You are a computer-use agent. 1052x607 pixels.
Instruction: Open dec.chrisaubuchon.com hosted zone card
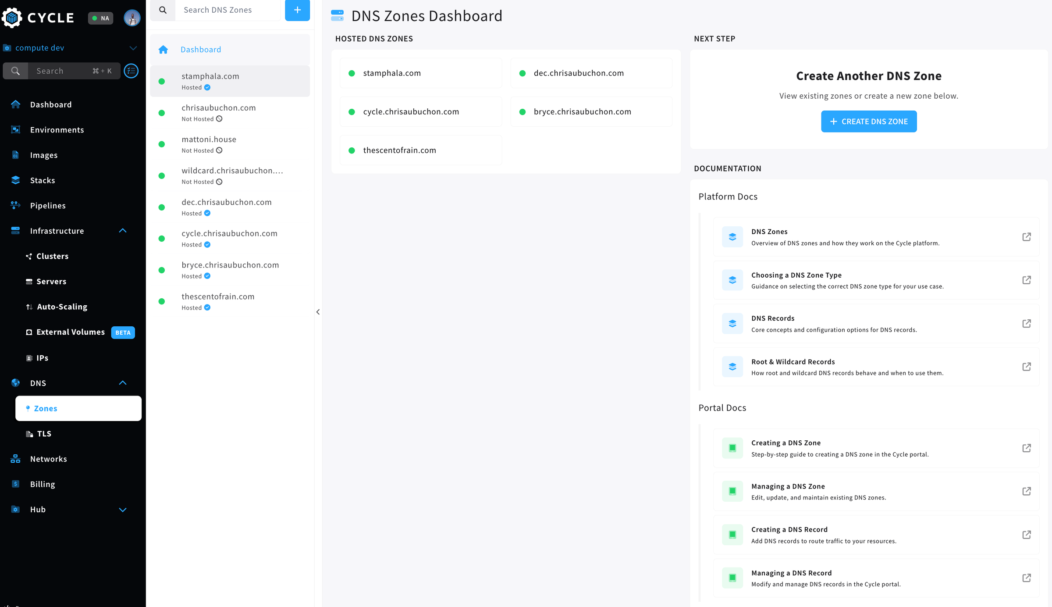pyautogui.click(x=591, y=73)
